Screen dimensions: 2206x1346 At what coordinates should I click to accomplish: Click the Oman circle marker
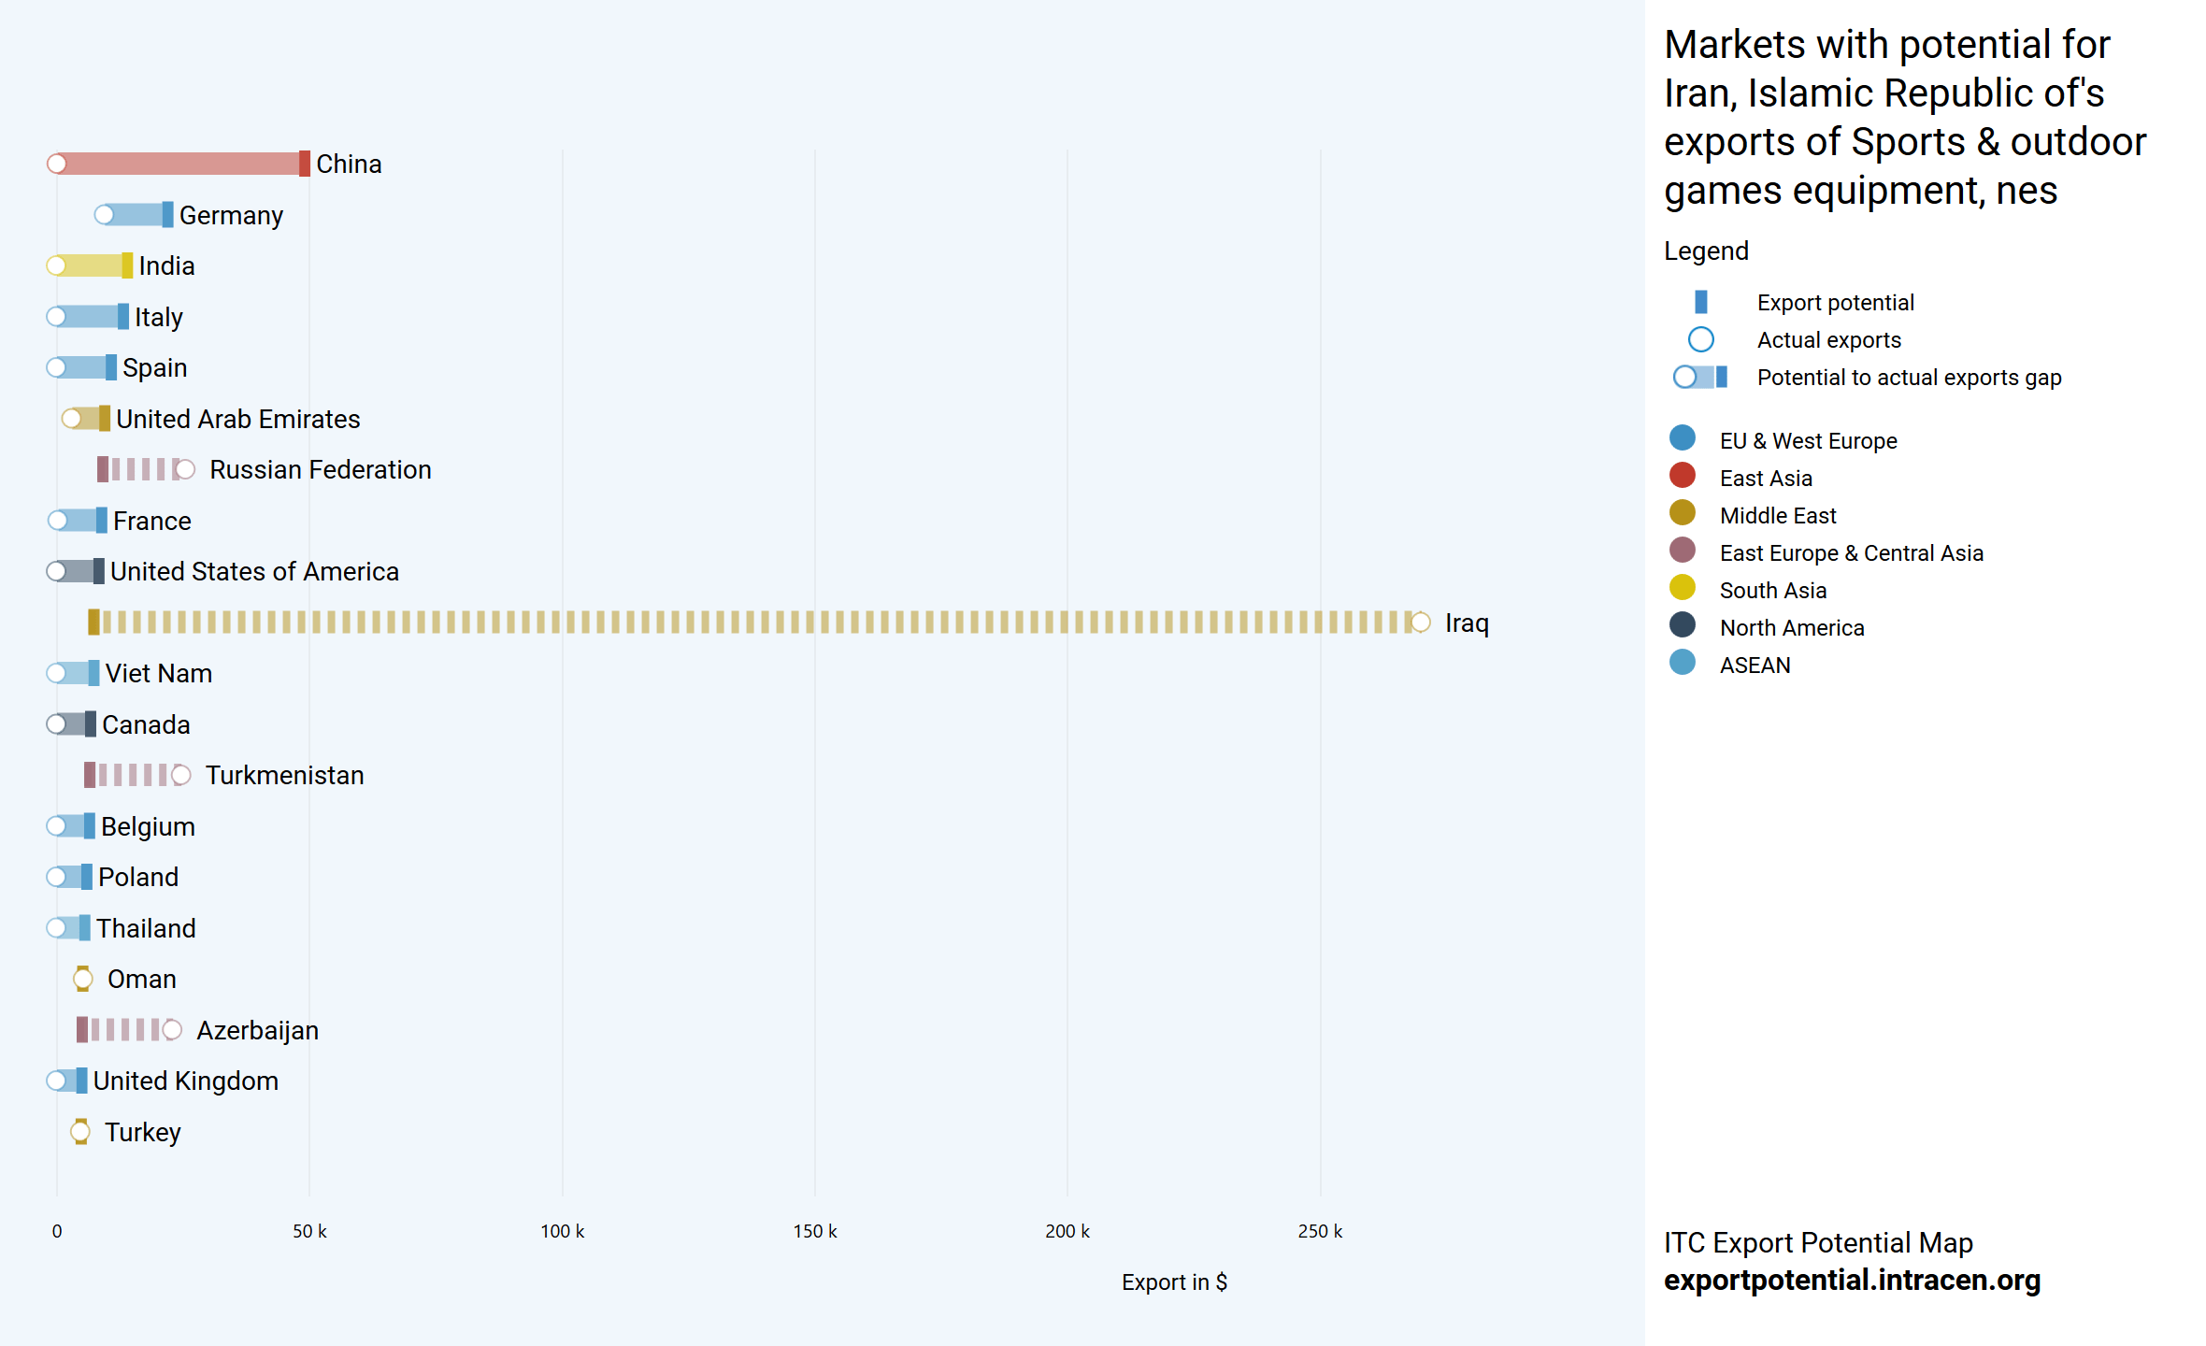82,979
